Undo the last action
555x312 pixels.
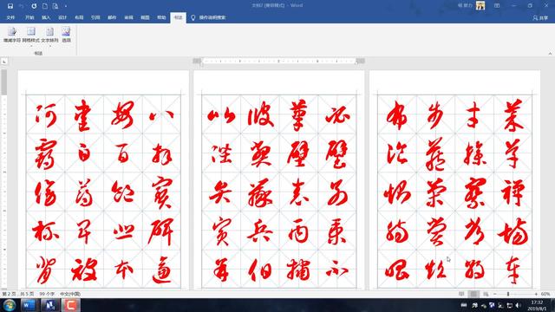21,6
